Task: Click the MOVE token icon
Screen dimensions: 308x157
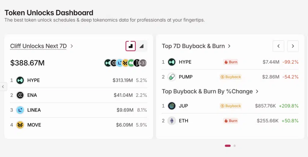Action: 20,125
